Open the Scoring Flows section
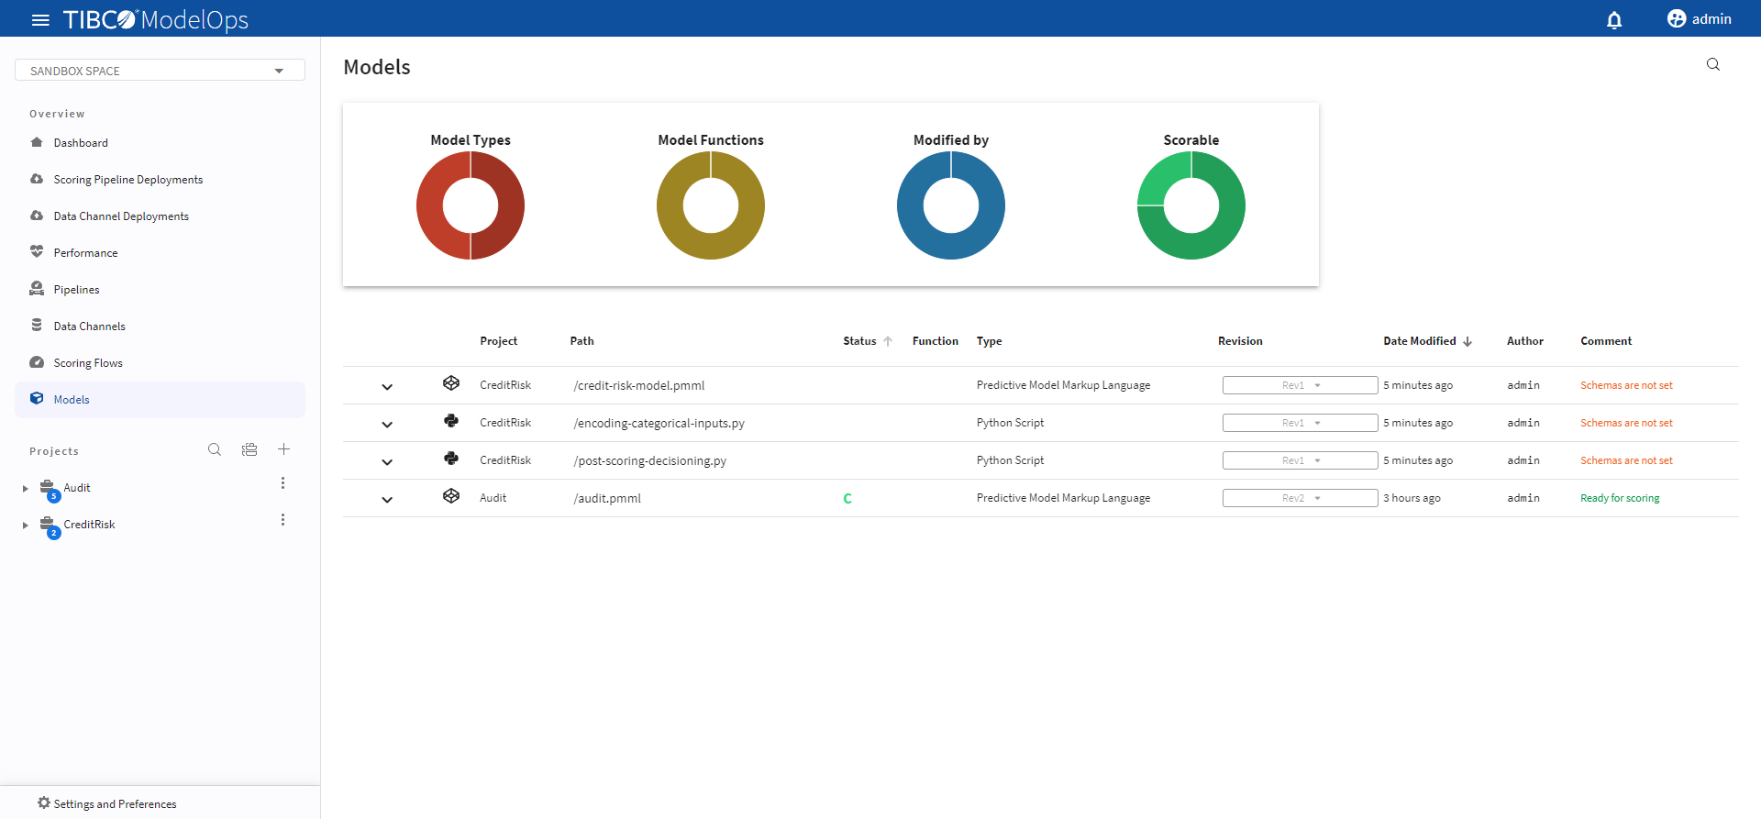 click(88, 363)
